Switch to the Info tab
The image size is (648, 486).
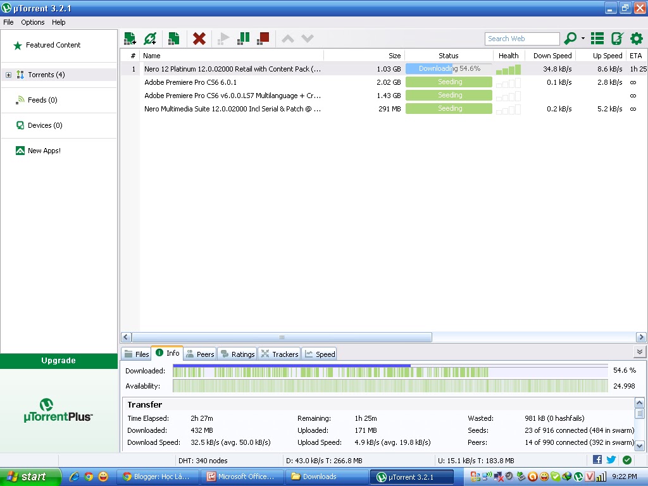pos(167,353)
